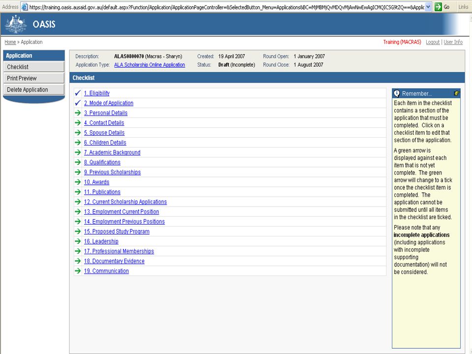472x354 pixels.
Task: Click the Links toolbar label
Action: coord(463,6)
